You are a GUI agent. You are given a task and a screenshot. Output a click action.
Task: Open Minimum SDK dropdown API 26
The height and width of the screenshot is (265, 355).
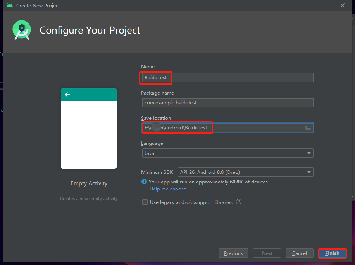coord(246,172)
